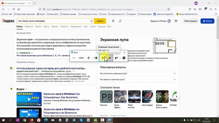This screenshot has height=123, width=219.
Task: Open Chrome from the taskbar
Action: point(25,120)
